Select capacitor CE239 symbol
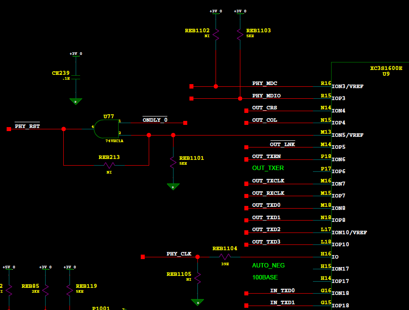The image size is (409, 310). coord(75,77)
